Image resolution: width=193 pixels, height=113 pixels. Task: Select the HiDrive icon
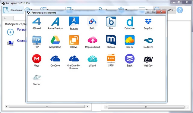click(74, 40)
